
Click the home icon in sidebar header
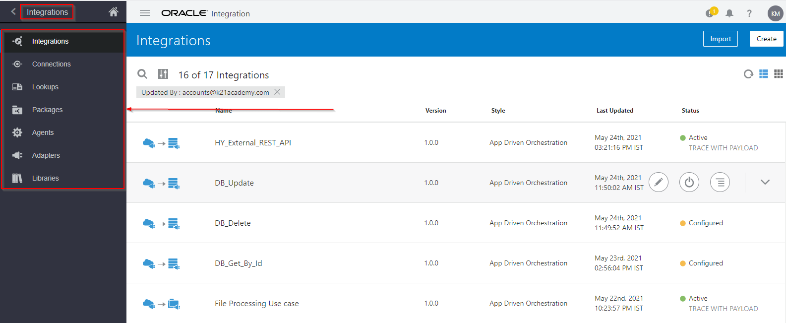(x=114, y=12)
